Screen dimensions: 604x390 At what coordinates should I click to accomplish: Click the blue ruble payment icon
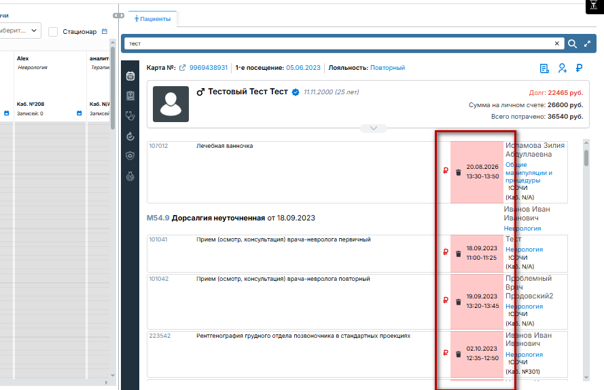[x=579, y=68]
